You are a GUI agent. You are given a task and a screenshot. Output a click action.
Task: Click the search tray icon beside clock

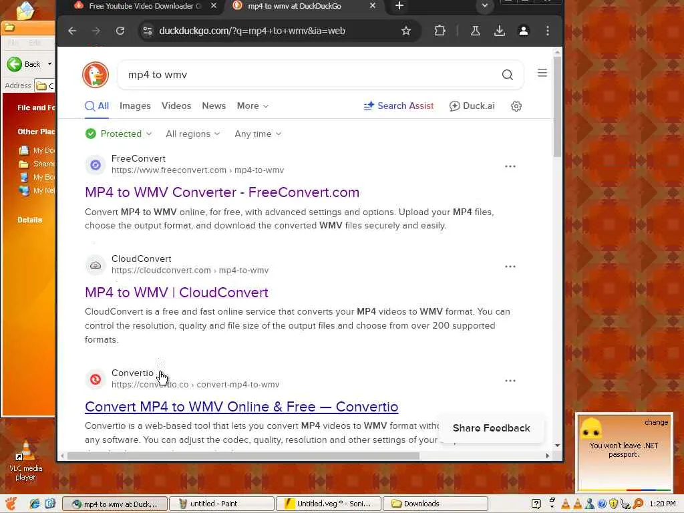(638, 504)
